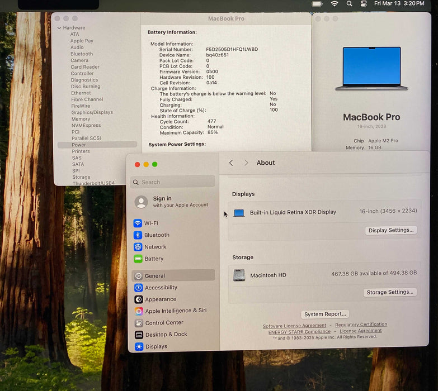Select Disc Burning in hardware list
Image resolution: width=438 pixels, height=391 pixels.
(86, 87)
